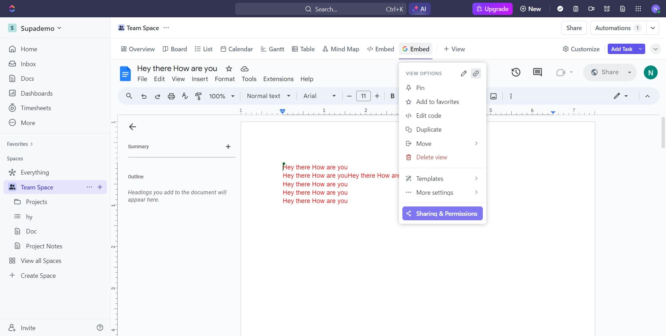
Task: Click the font size input field
Action: (x=363, y=96)
